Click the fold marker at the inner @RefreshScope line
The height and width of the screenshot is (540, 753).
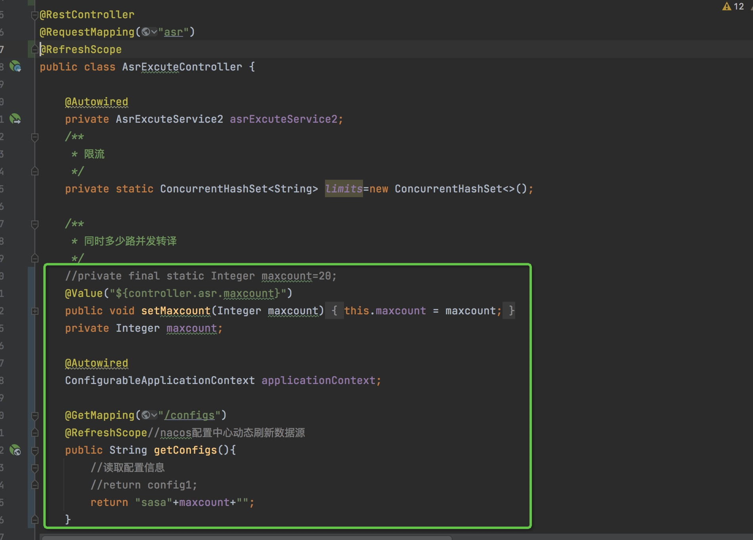tap(35, 433)
